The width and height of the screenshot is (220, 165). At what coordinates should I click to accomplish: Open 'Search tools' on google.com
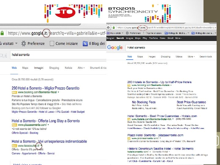206,57
